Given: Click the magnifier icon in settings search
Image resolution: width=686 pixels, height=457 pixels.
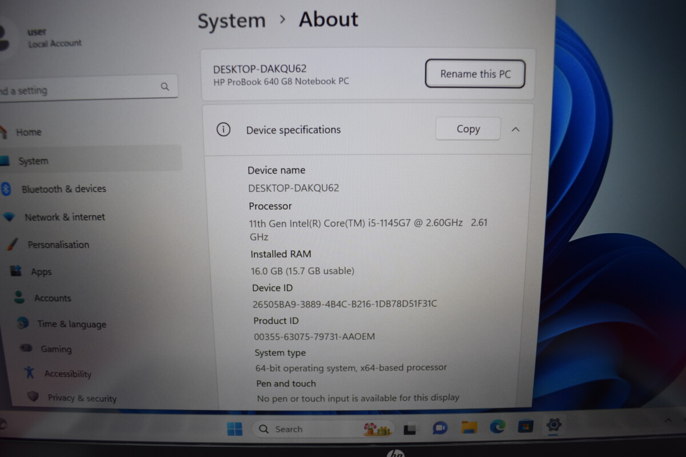Looking at the screenshot, I should click(x=165, y=87).
